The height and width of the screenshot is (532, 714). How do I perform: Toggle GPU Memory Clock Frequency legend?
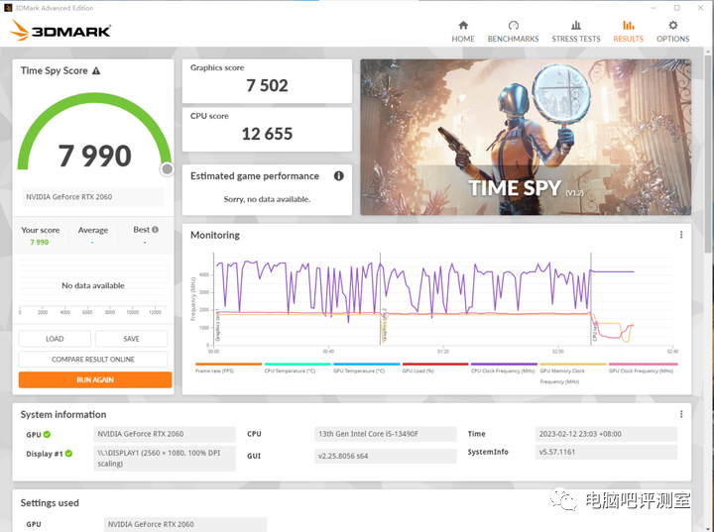pos(573,373)
